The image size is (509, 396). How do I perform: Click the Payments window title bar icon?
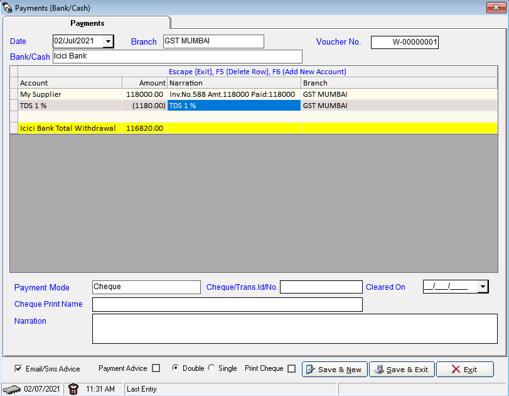coord(8,8)
